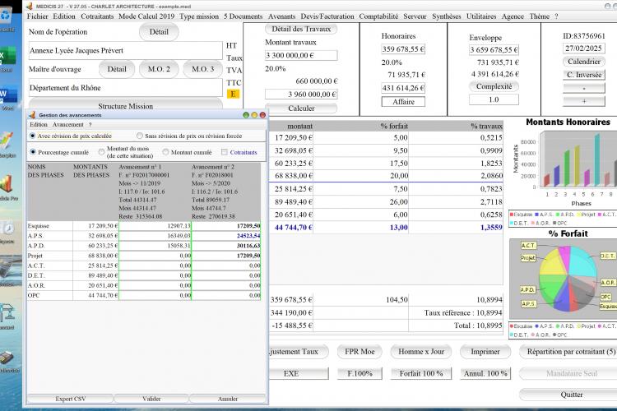Click the Homme x Jour button

click(421, 352)
